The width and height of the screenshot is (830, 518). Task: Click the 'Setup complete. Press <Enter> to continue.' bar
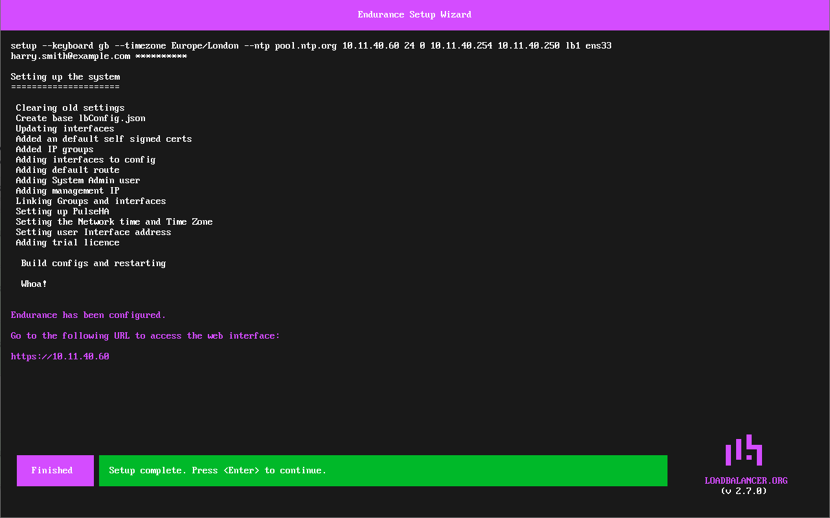383,471
